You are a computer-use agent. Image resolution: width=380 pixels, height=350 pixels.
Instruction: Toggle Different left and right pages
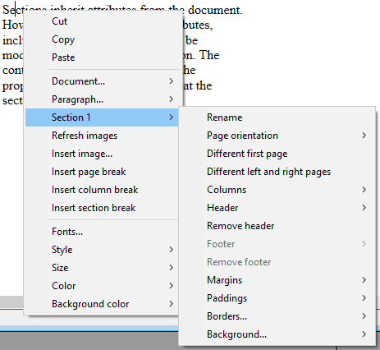point(277,172)
